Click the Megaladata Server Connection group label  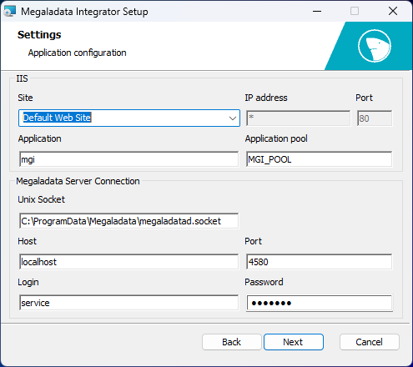click(78, 181)
